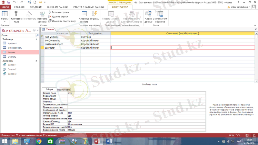
Task: Click row selector of семестр field
Action: click(42, 48)
